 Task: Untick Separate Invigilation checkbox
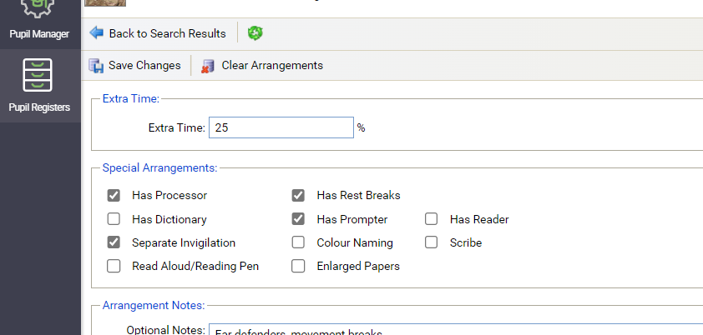[114, 243]
